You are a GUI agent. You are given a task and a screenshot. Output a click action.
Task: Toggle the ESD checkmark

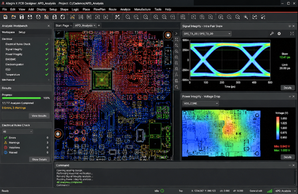(47, 69)
